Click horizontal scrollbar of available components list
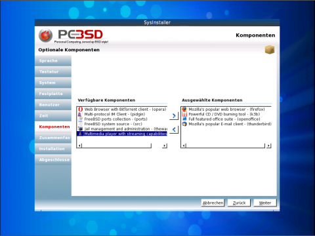 coord(117,146)
